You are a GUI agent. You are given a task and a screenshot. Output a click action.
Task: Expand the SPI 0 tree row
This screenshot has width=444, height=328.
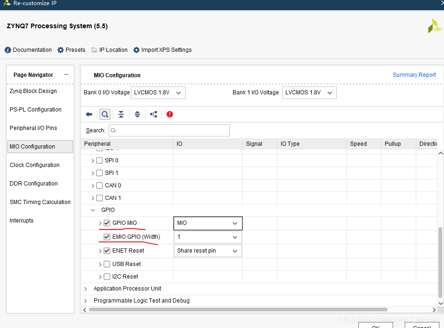point(92,161)
